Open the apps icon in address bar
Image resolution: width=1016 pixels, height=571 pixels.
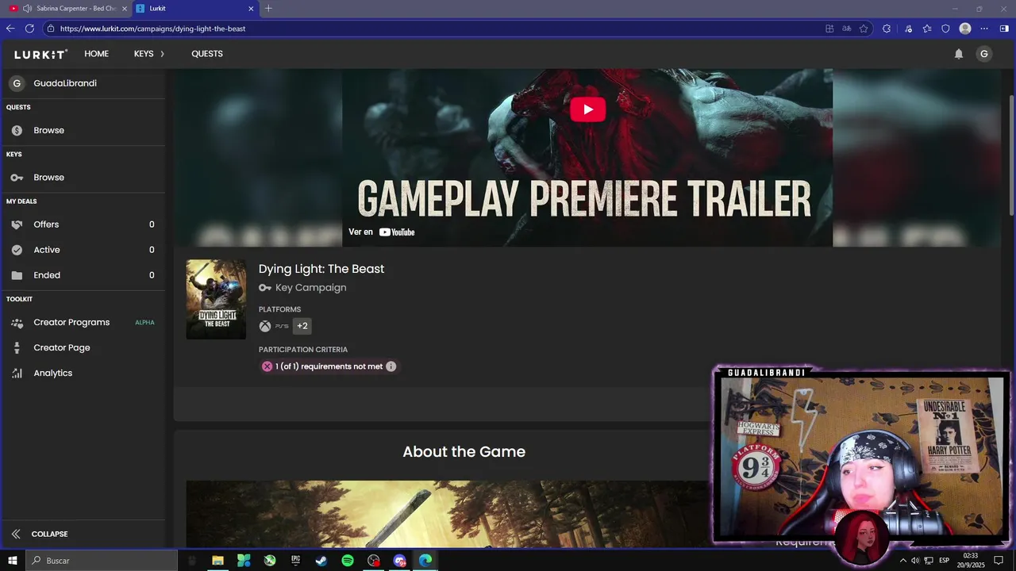point(829,29)
